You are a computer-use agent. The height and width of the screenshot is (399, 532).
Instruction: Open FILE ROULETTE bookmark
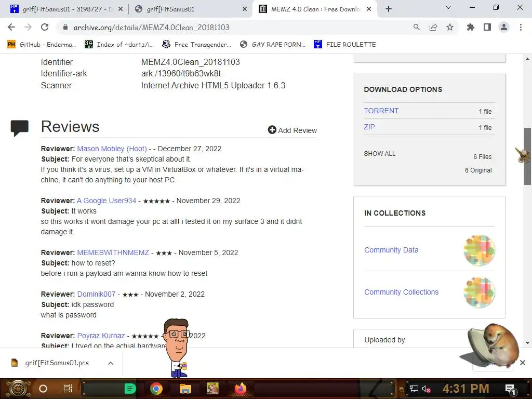tap(345, 45)
